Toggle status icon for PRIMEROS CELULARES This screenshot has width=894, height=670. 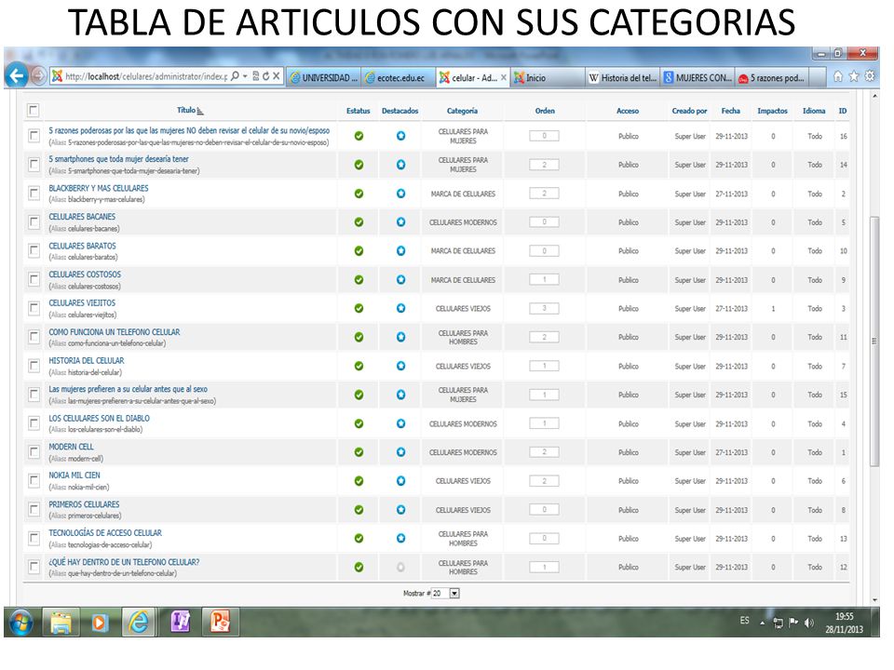[x=359, y=510]
